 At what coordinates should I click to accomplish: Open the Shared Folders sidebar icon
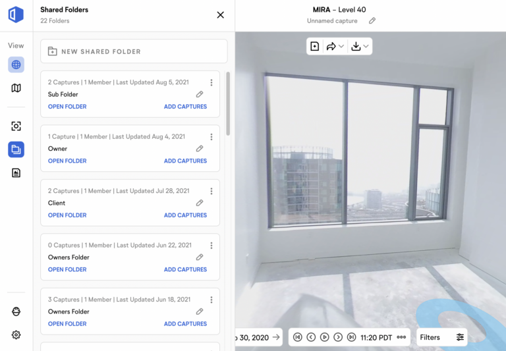[x=16, y=150]
